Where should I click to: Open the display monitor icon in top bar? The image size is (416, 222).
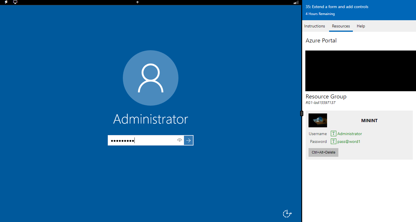(15, 2)
